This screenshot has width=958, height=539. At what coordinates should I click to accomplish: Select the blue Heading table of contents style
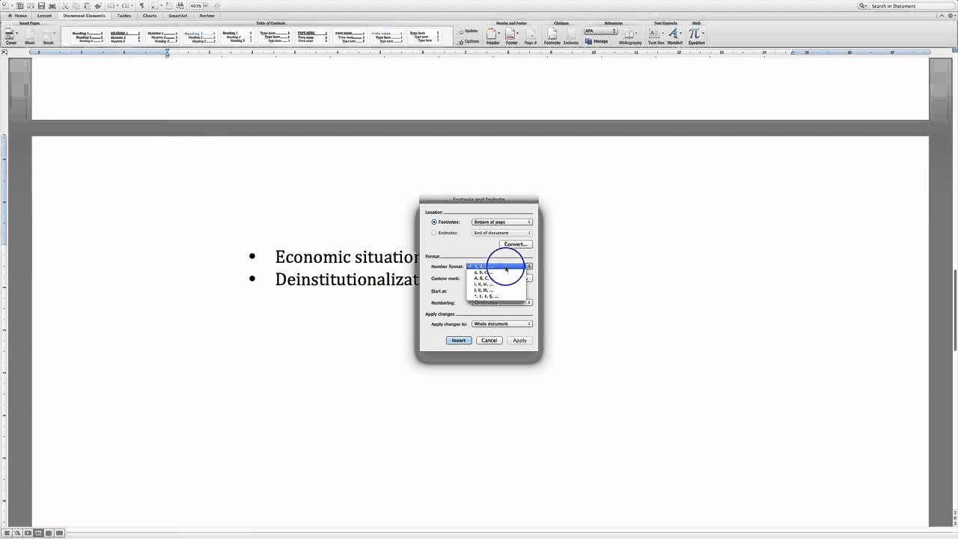199,37
